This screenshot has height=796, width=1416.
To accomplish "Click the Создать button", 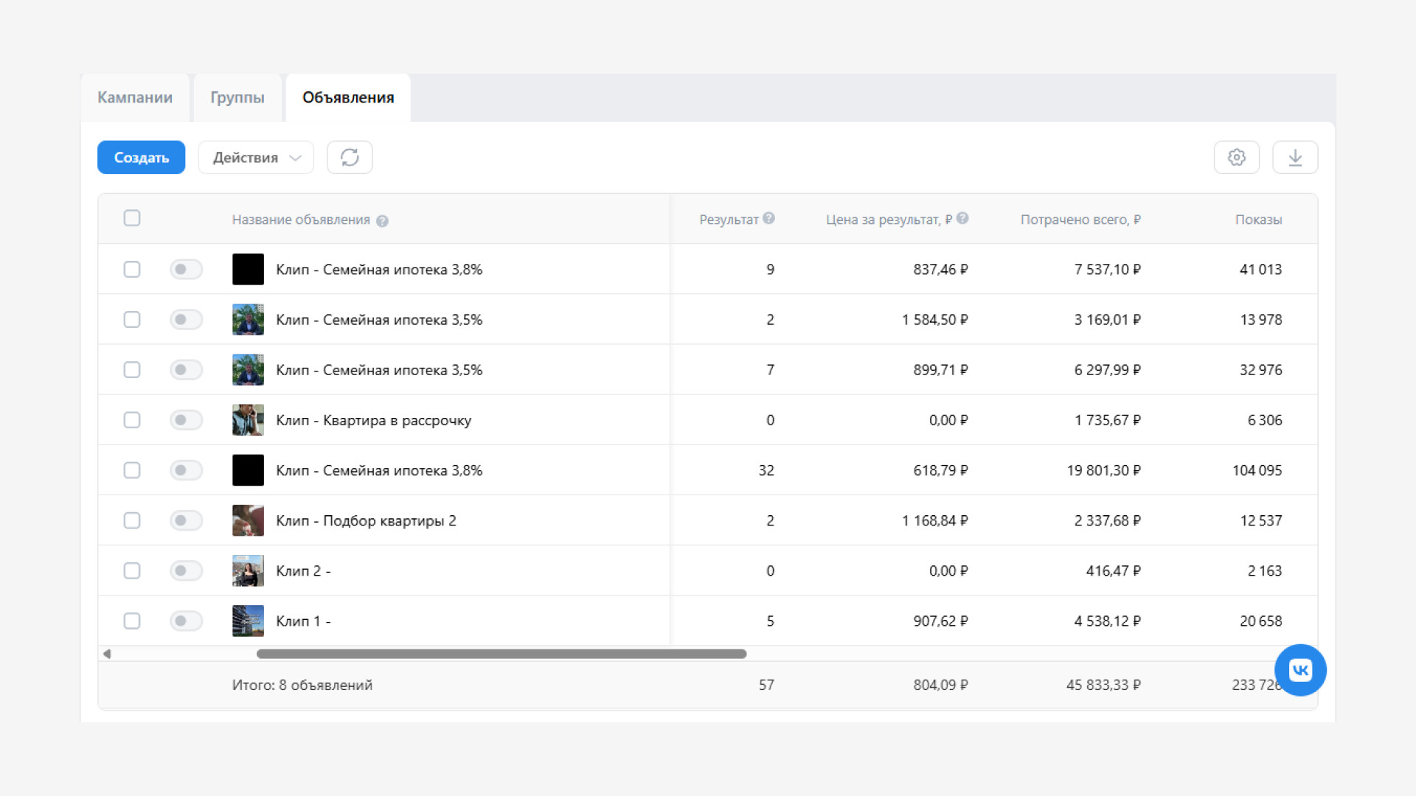I will click(x=141, y=157).
